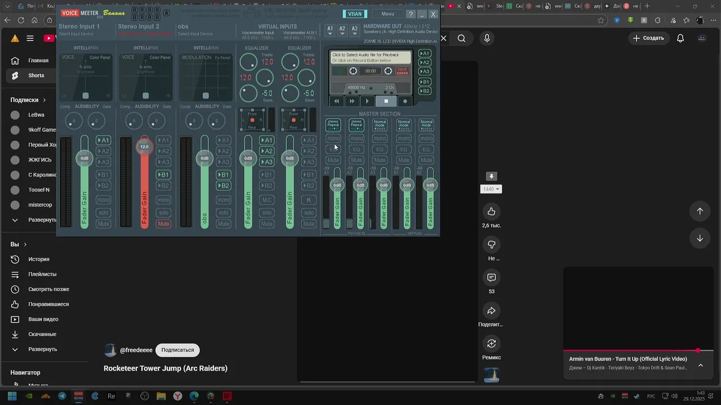Click the obs strip fader knob
The image size is (721, 405).
[204, 159]
